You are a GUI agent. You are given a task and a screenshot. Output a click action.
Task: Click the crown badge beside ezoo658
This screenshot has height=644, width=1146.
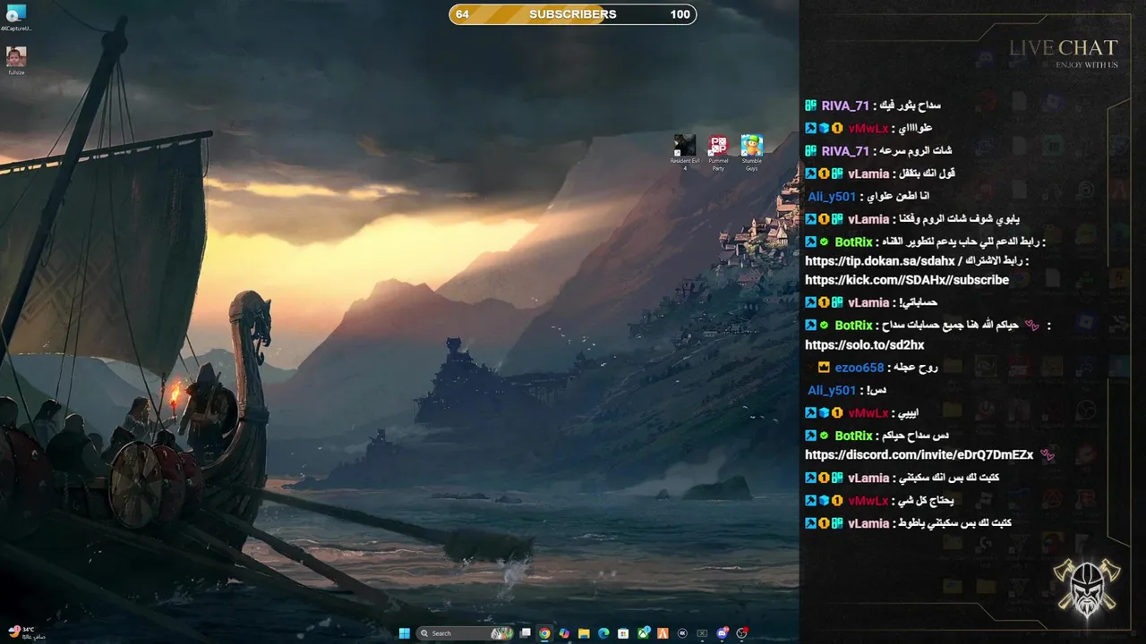824,368
